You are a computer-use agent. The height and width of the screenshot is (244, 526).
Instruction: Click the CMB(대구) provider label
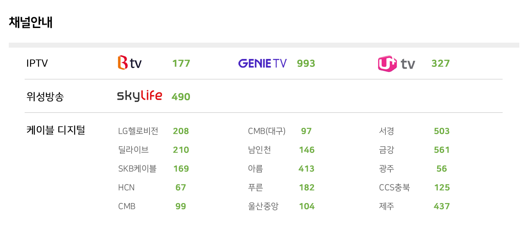[267, 131]
